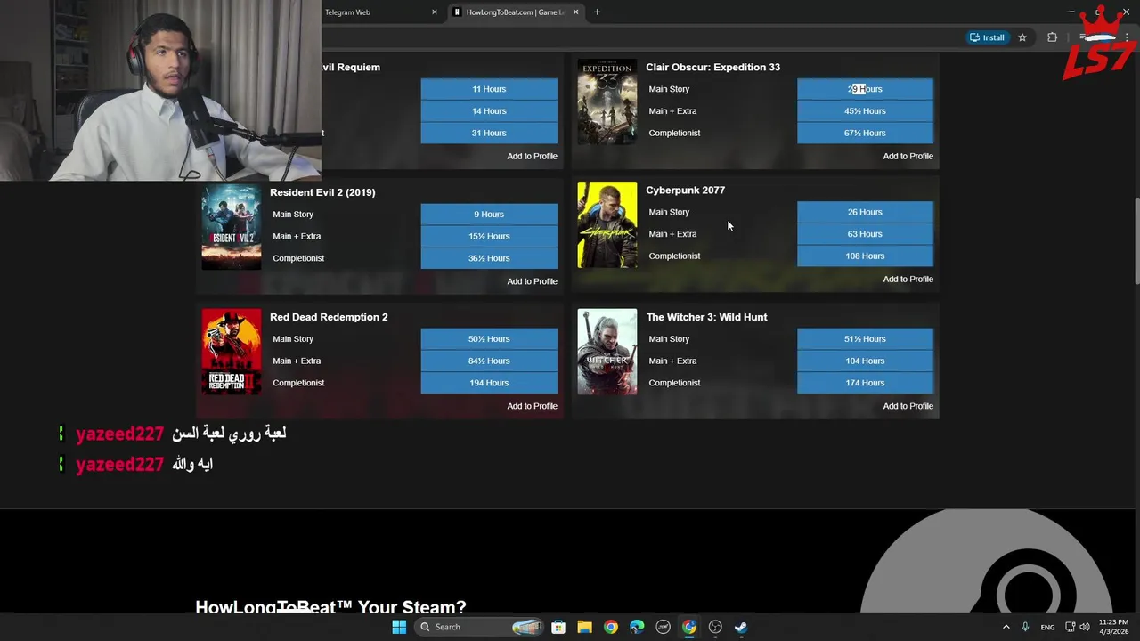This screenshot has width=1140, height=641.
Task: Click the Resident Evil 2 cover art
Action: 232,227
